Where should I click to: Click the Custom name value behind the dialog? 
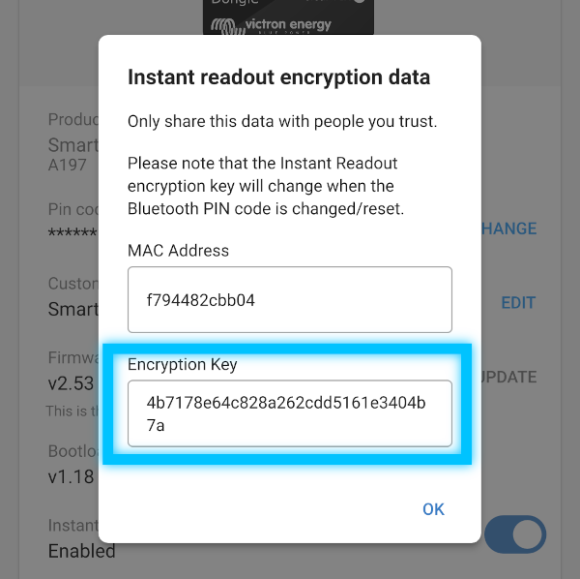73,310
